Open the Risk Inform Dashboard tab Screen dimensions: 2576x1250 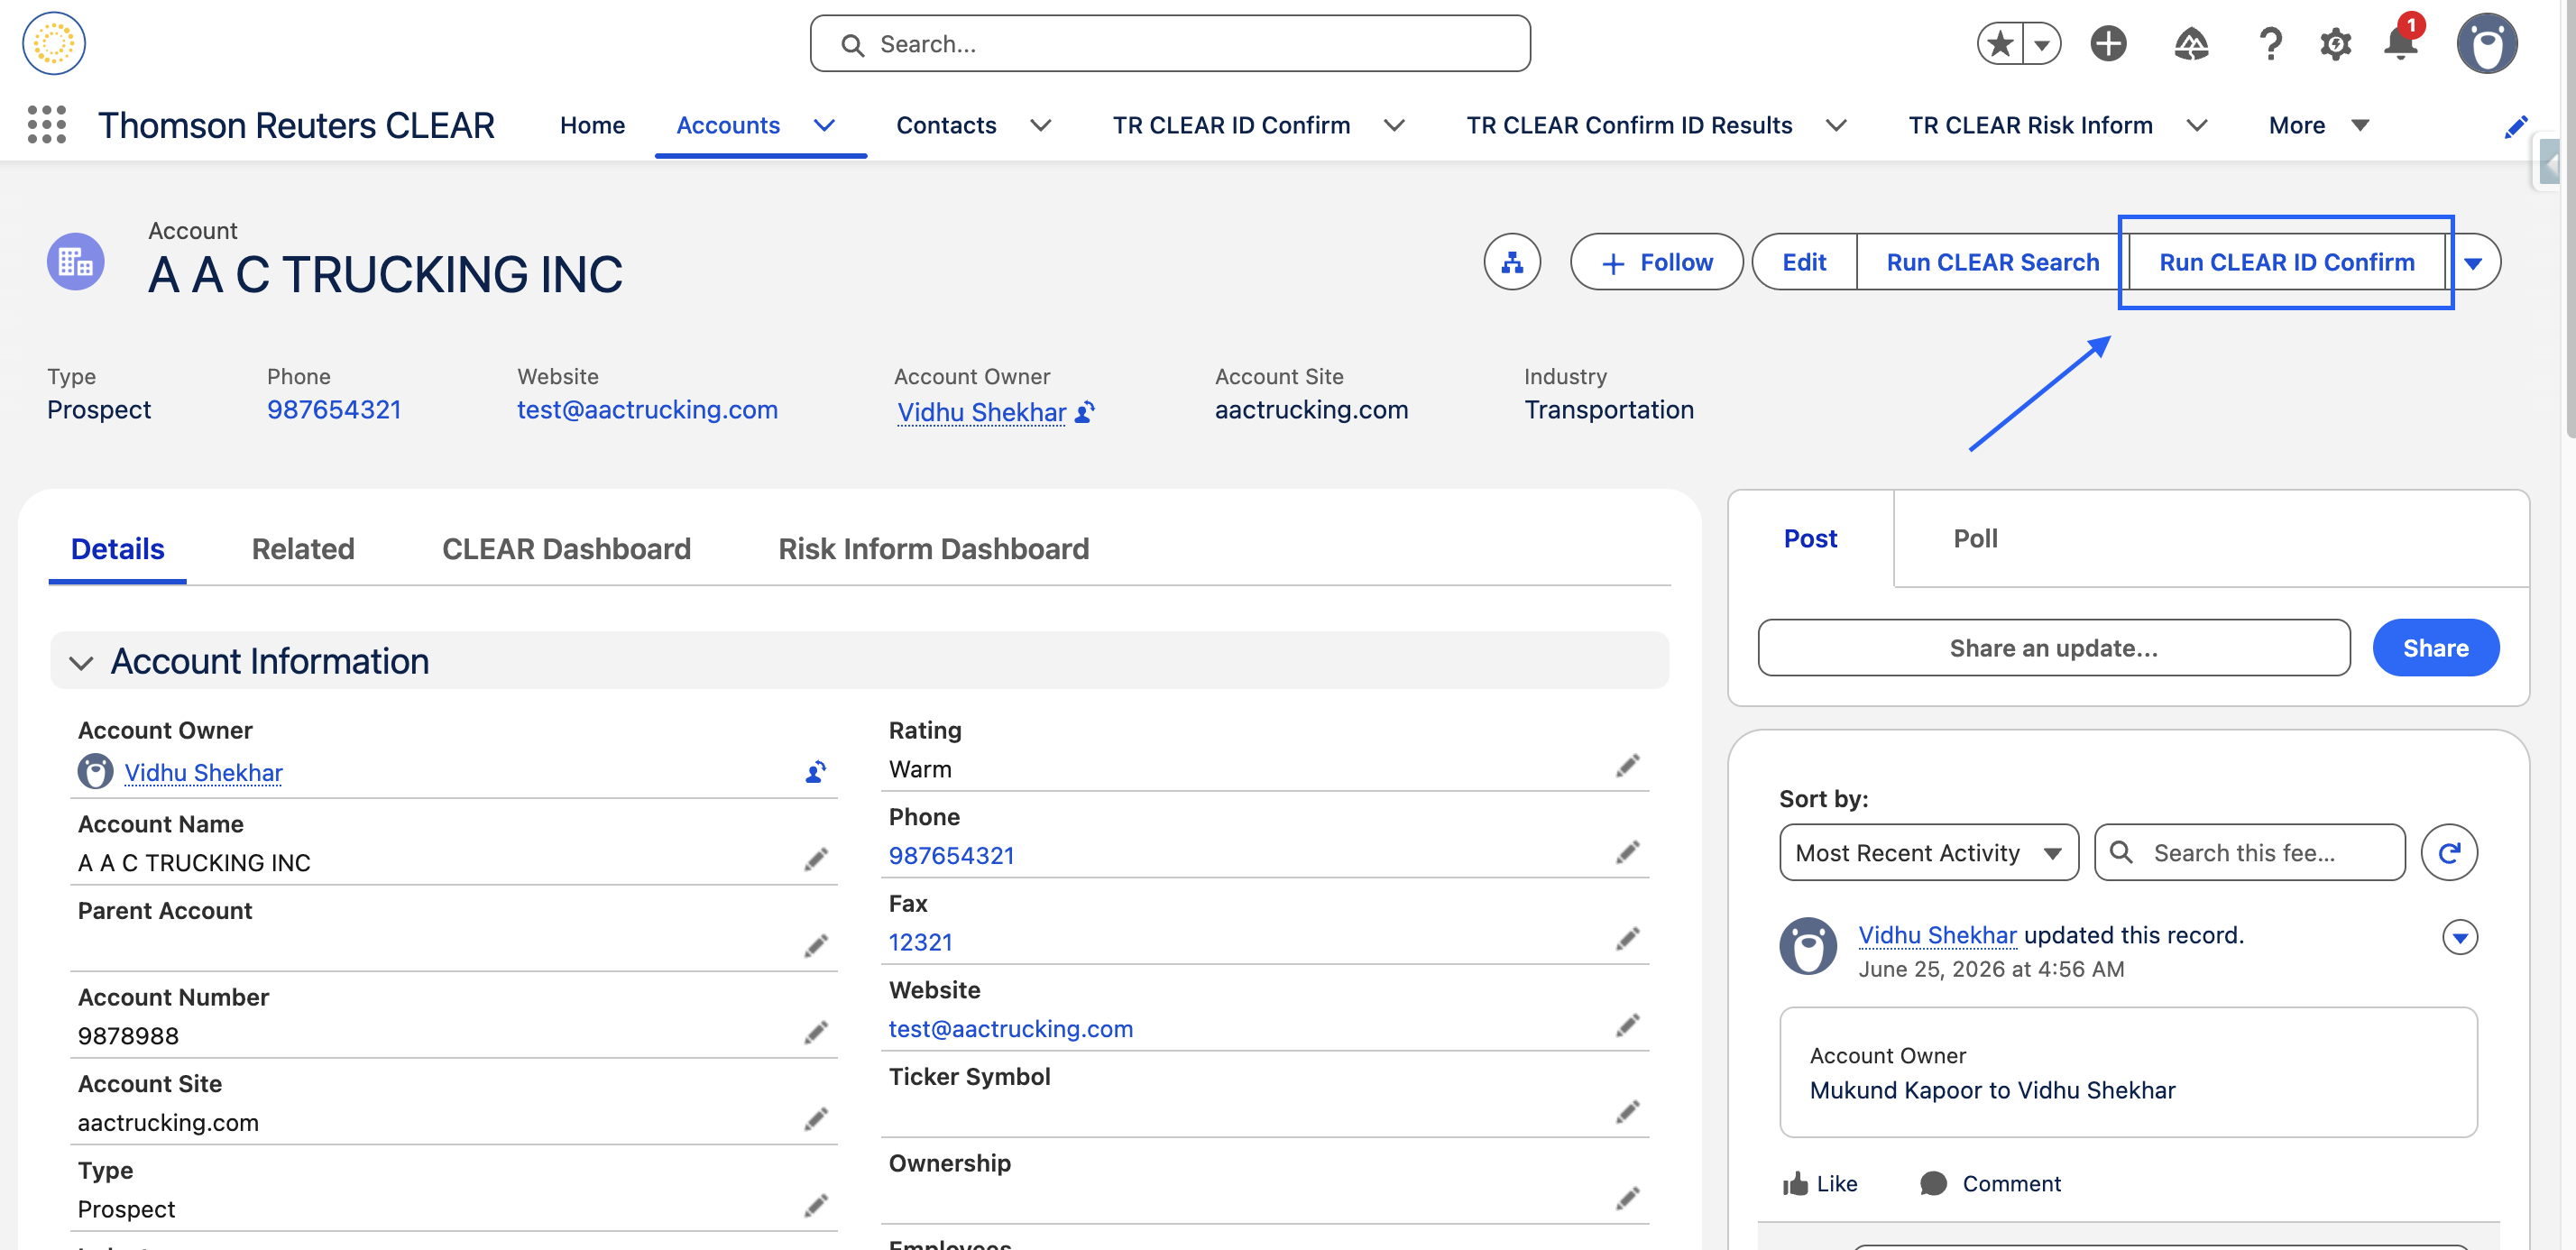(933, 549)
